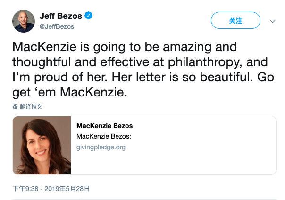Click the tweet body text
Screen dimensions: 285x200
[x=143, y=70]
